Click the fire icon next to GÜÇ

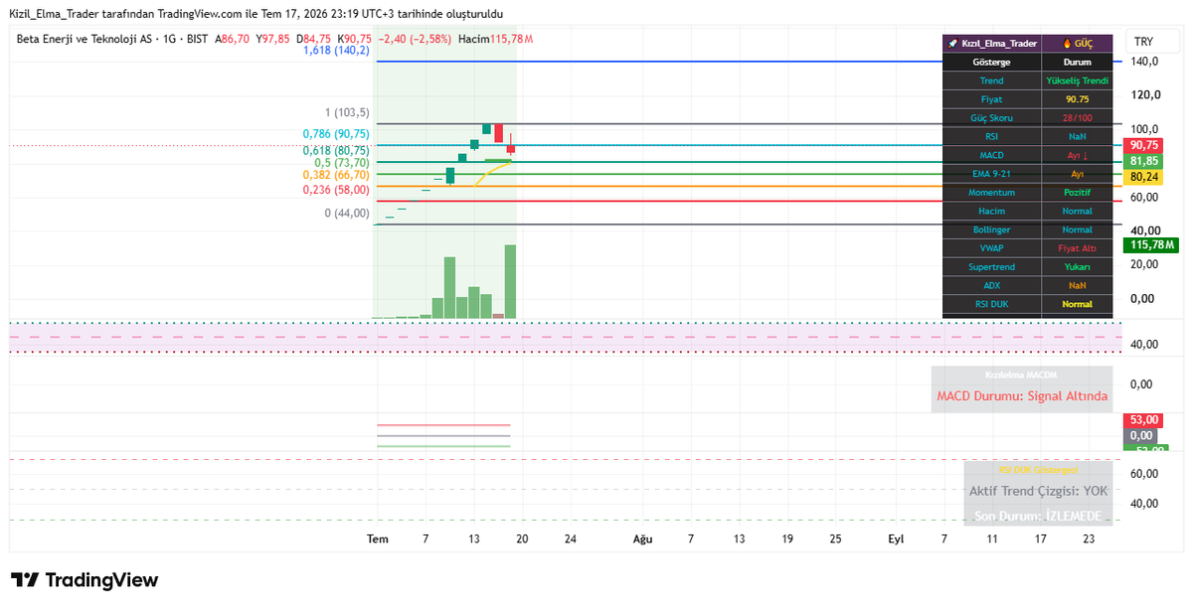[1068, 44]
